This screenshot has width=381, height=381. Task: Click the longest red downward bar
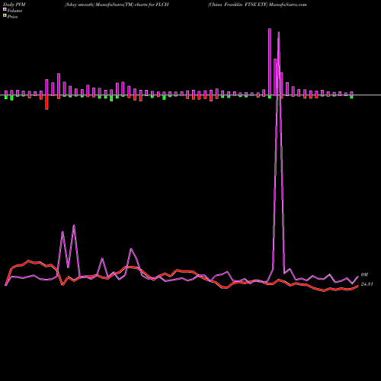coord(46,102)
